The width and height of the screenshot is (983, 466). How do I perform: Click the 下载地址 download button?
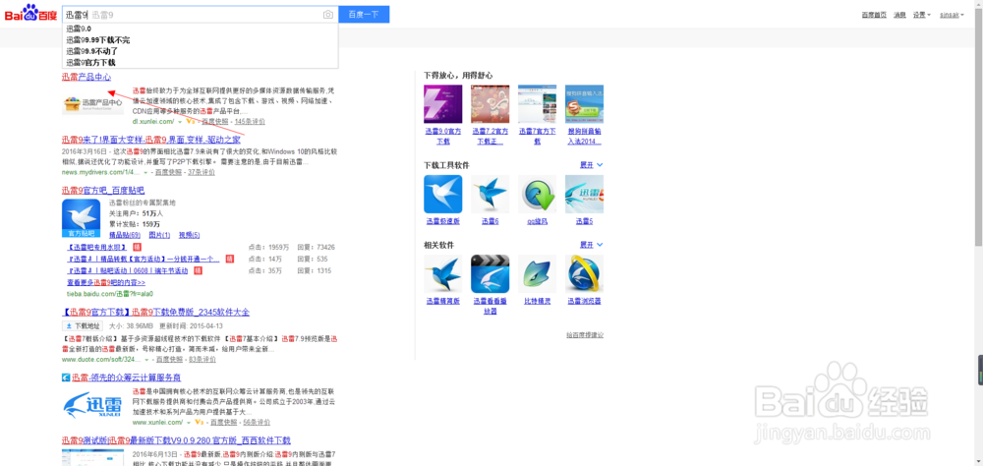click(x=83, y=326)
